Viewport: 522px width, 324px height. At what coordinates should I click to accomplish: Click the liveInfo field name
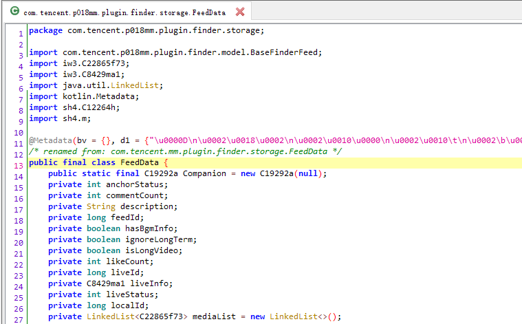click(149, 283)
